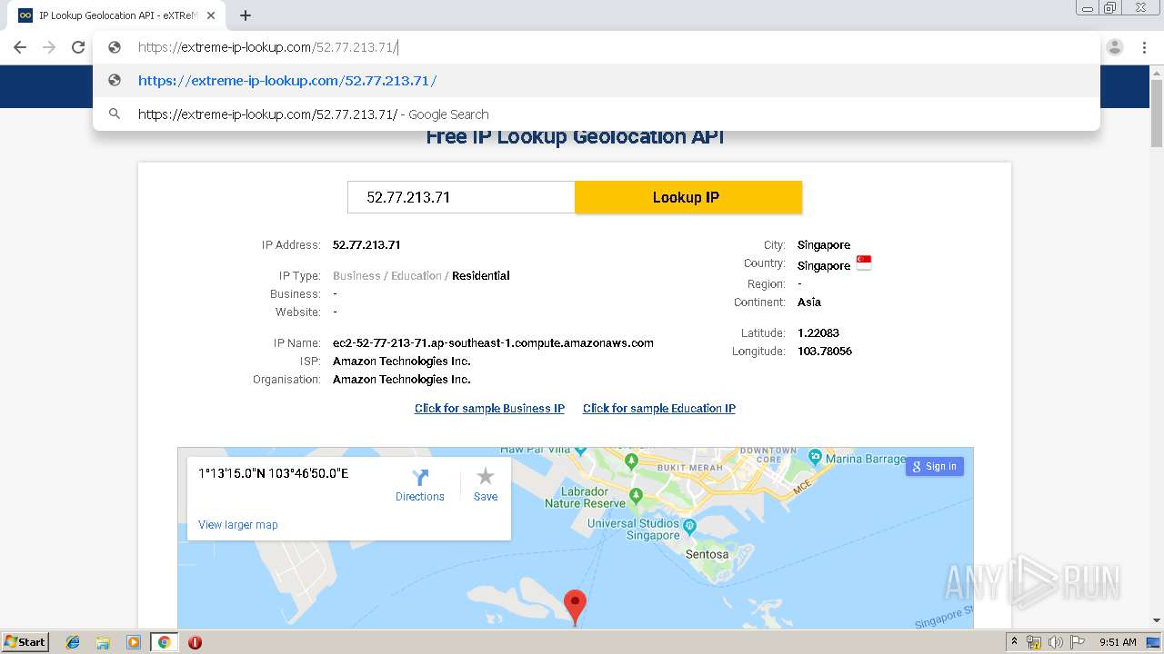Image resolution: width=1164 pixels, height=654 pixels.
Task: Open the Windows Start menu
Action: click(x=25, y=641)
